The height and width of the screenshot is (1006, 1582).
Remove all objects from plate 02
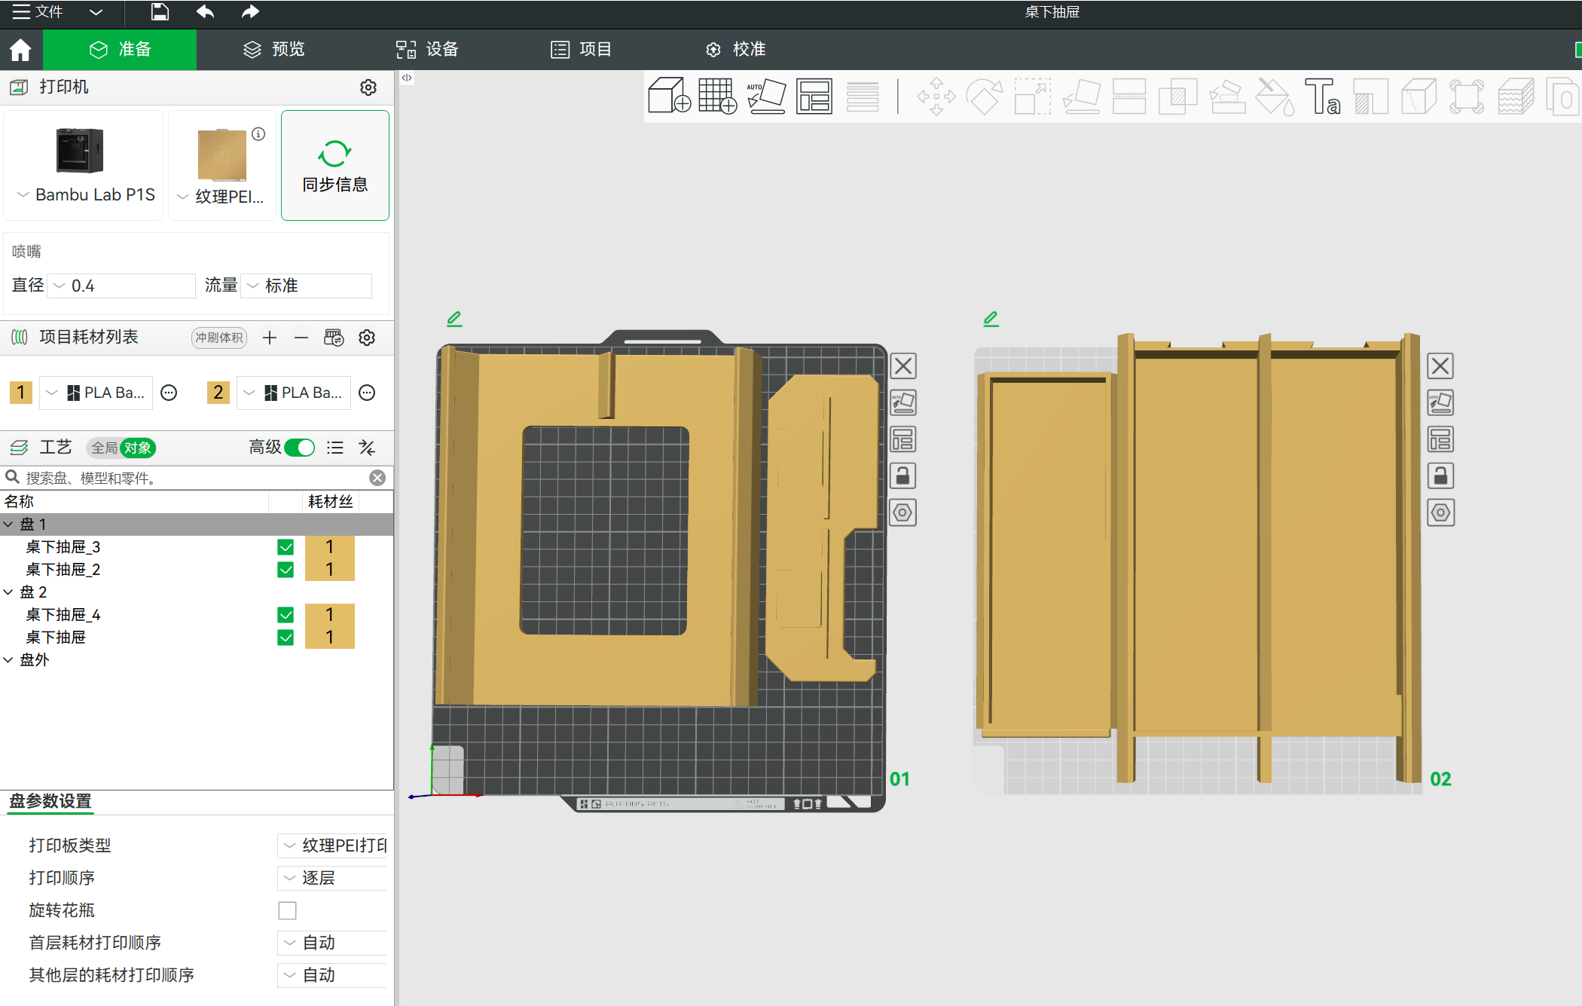(1440, 366)
